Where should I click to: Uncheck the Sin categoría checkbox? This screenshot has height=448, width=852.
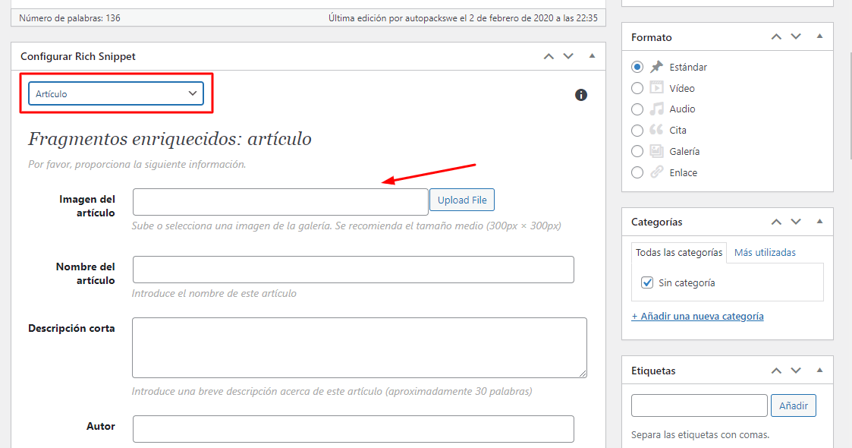647,282
